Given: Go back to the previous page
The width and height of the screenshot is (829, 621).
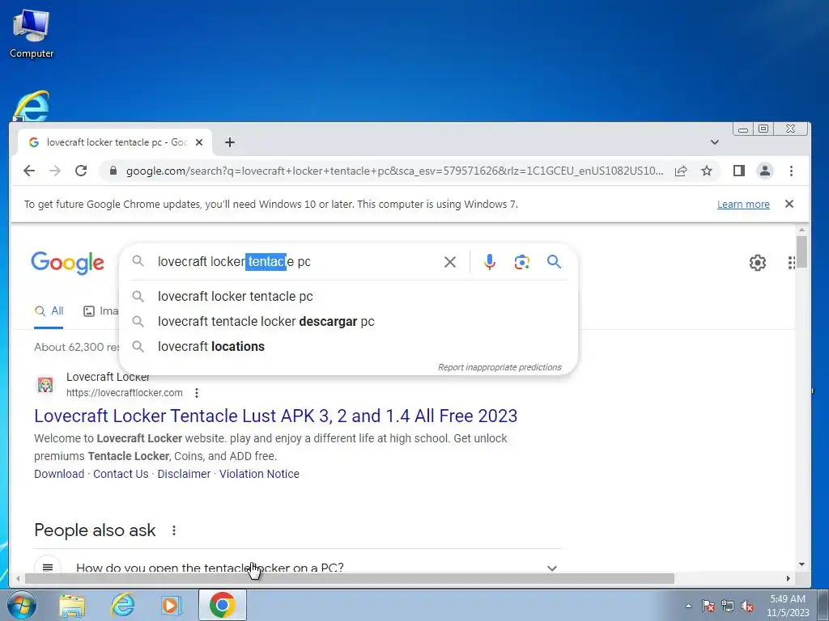Looking at the screenshot, I should pos(29,171).
